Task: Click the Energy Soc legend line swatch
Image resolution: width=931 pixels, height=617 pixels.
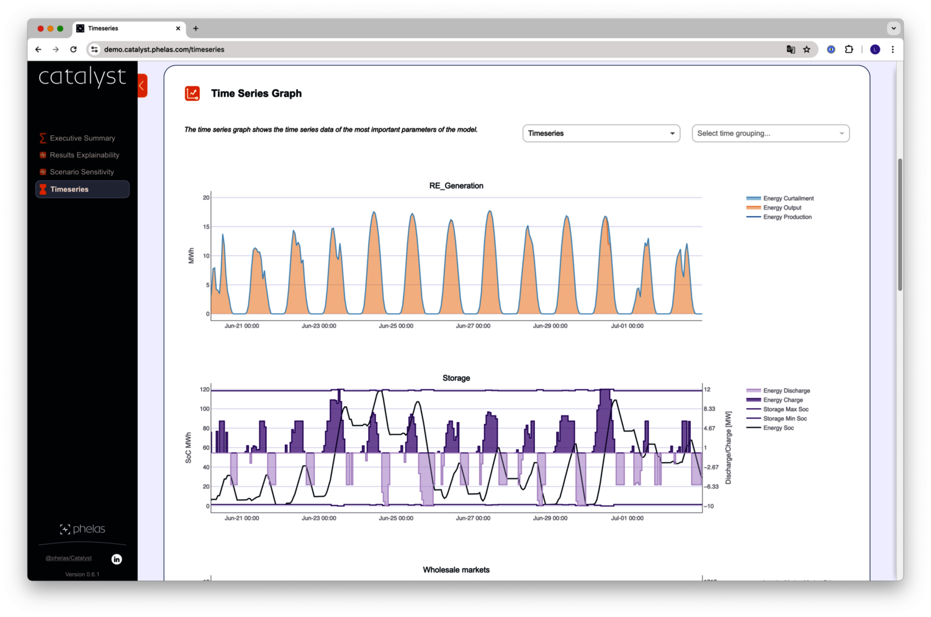Action: tap(753, 428)
